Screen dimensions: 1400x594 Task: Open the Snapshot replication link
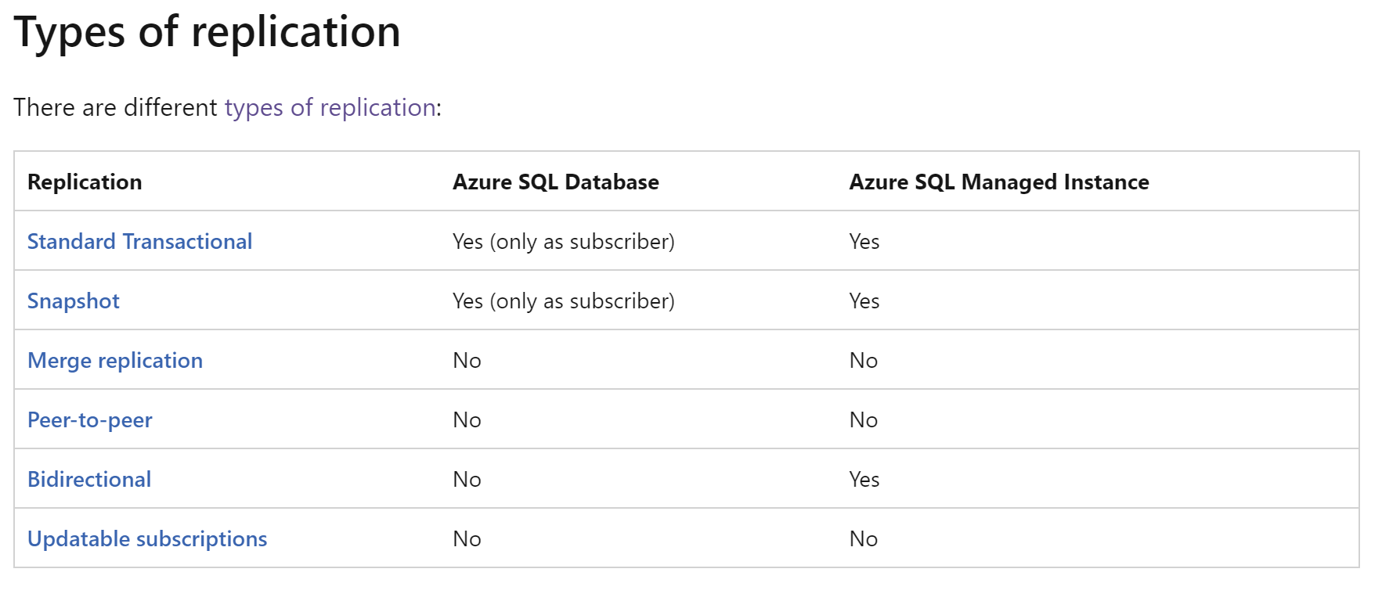pyautogui.click(x=74, y=301)
